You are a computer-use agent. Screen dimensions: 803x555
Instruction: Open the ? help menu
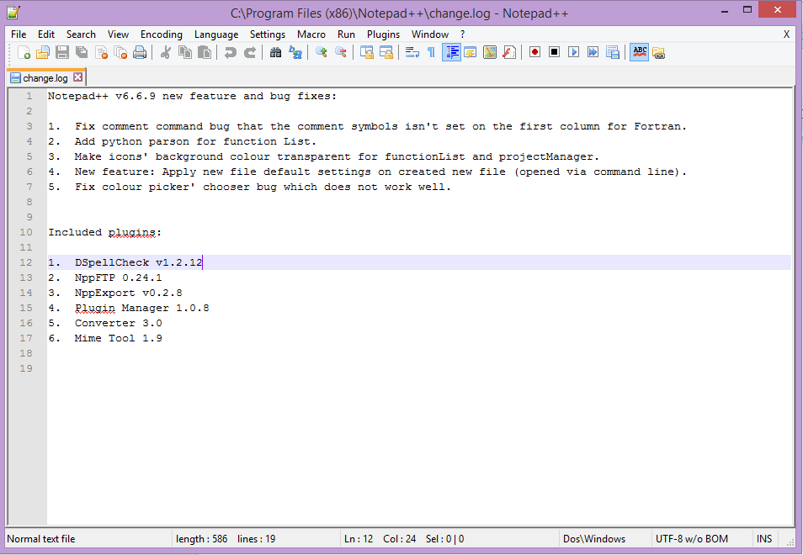point(462,34)
